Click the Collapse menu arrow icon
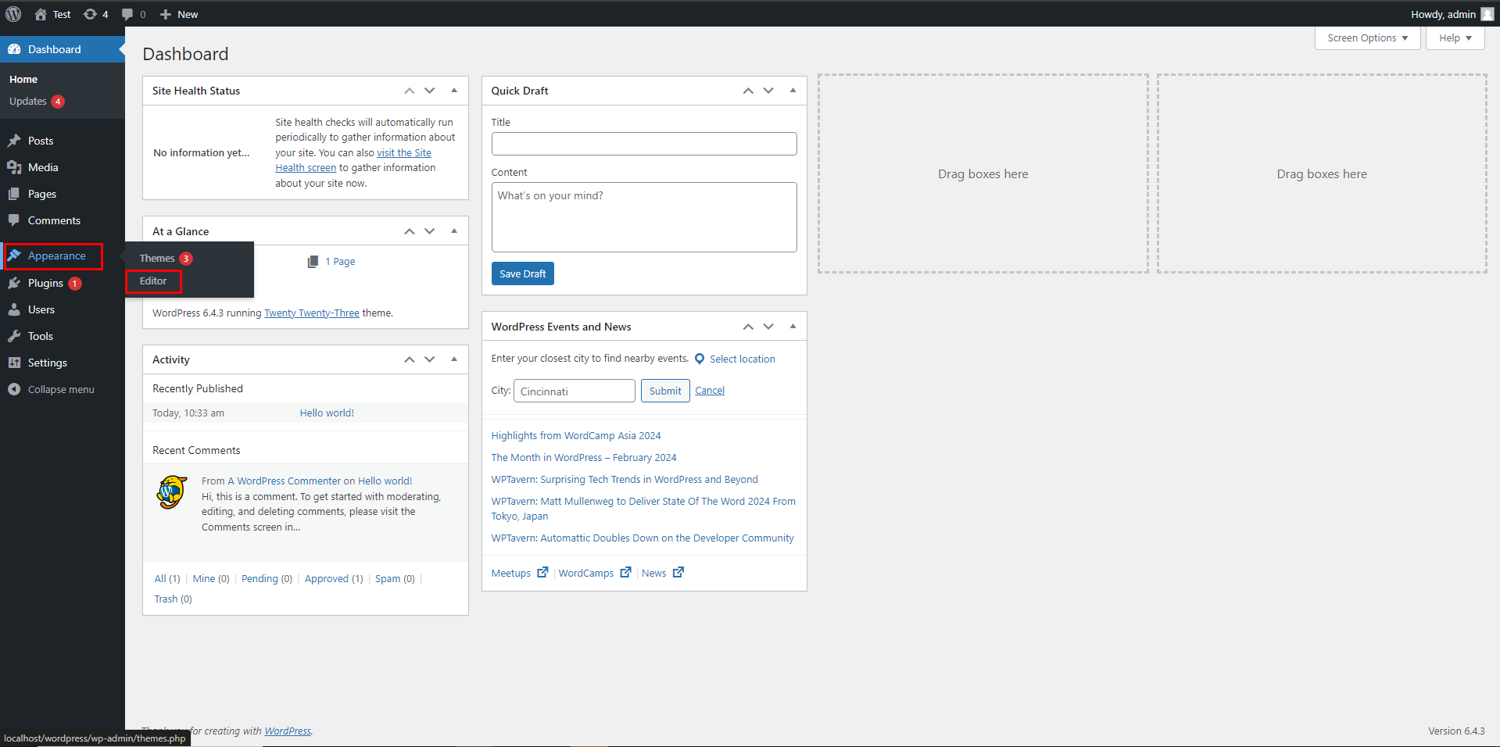Screen dimensions: 1500x747 tap(14, 389)
